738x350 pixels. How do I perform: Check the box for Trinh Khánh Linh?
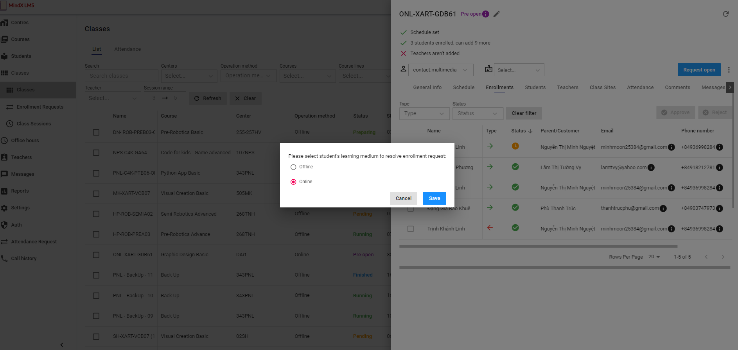pos(410,229)
